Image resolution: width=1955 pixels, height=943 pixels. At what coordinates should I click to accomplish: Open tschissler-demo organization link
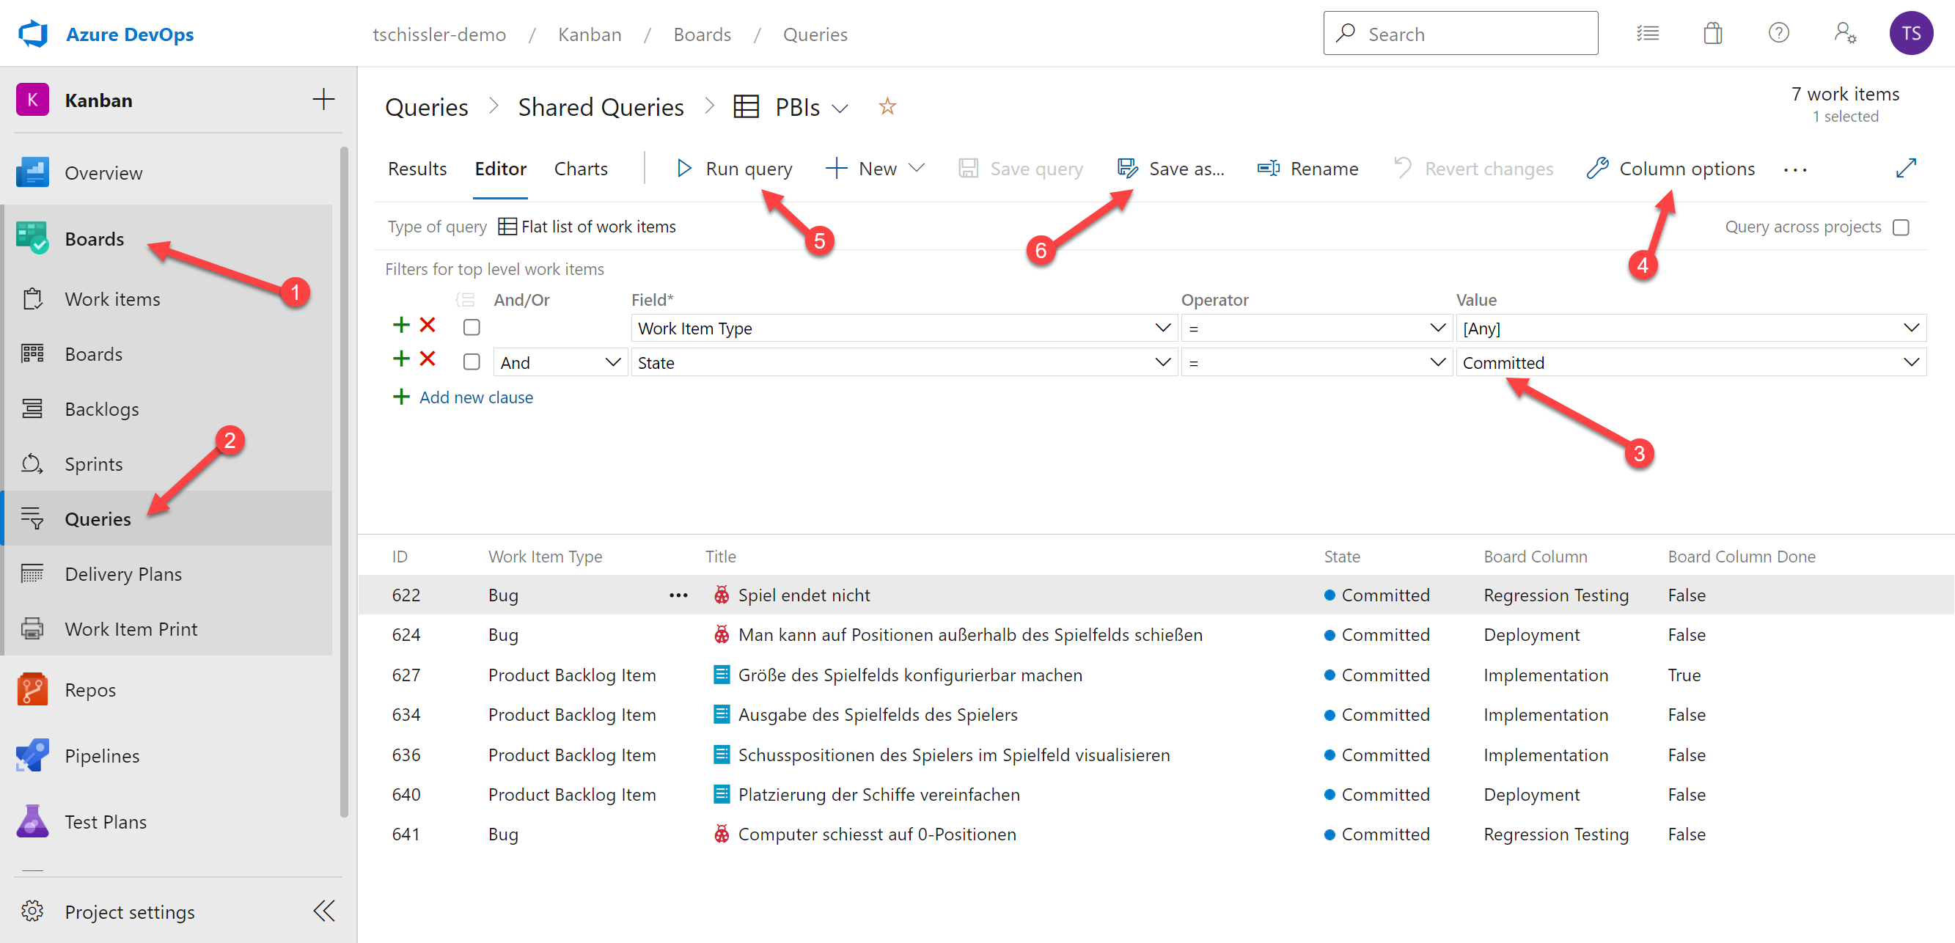439,34
